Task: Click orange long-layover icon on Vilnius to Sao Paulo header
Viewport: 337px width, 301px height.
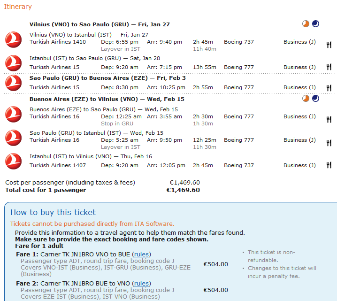Action: pyautogui.click(x=306, y=24)
